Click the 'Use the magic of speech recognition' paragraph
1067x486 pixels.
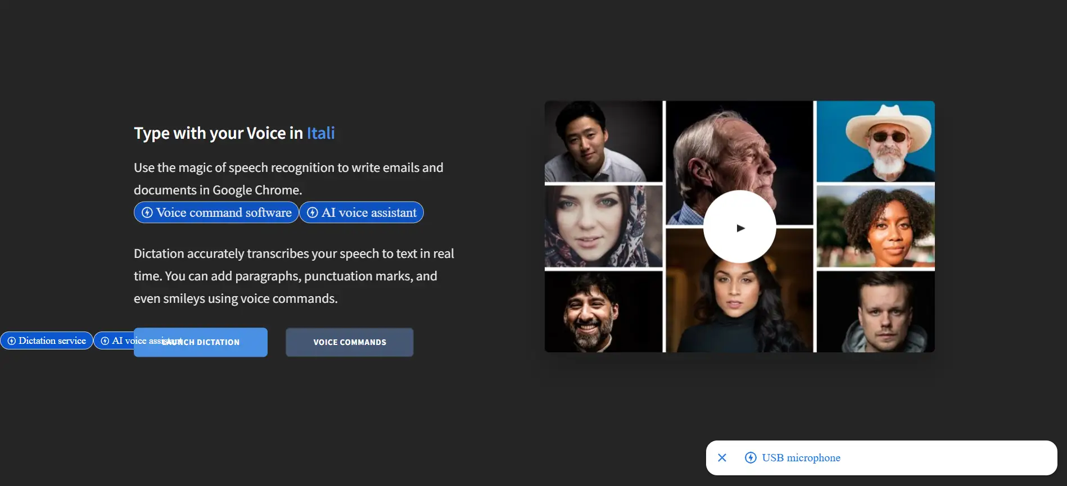coord(288,179)
